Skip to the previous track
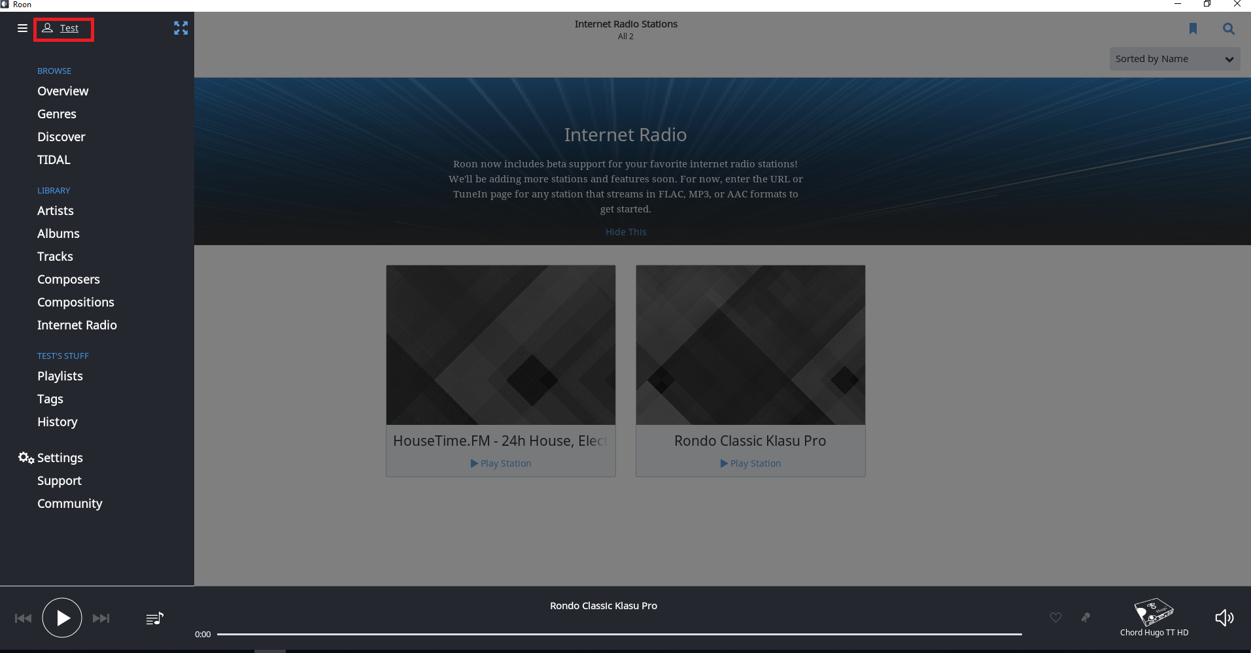 pos(23,618)
